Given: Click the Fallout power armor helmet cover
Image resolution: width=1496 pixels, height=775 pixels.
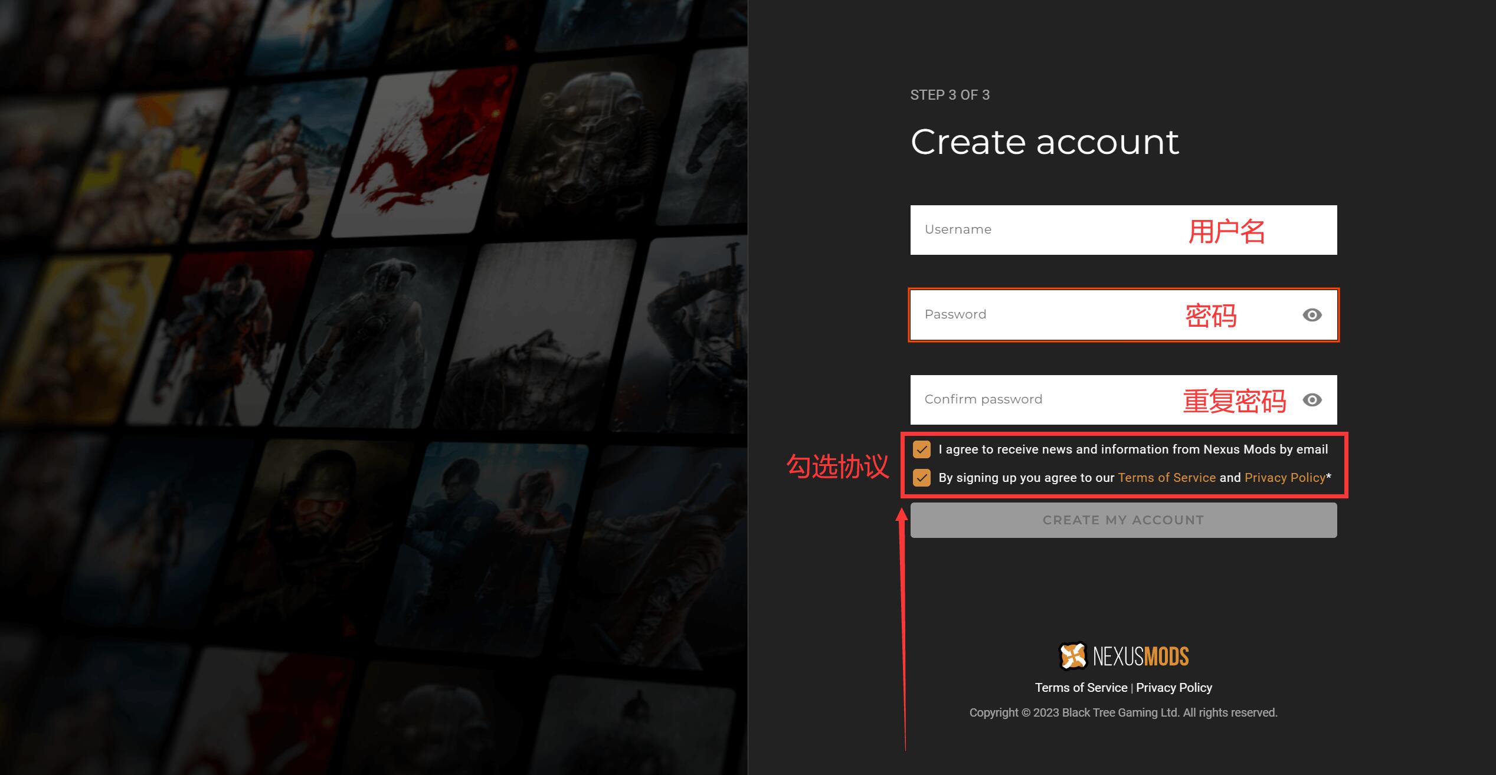Looking at the screenshot, I should [x=584, y=142].
